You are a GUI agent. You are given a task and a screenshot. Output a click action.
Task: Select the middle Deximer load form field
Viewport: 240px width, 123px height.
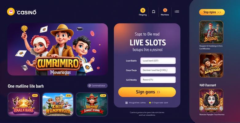coord(158,70)
